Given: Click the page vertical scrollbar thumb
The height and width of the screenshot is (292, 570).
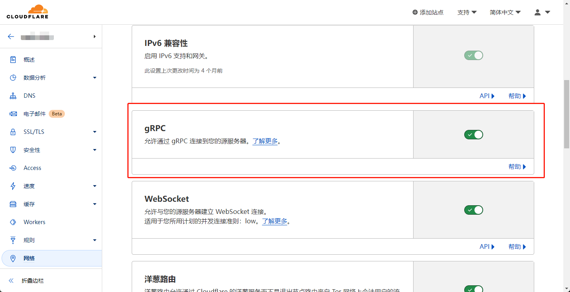Looking at the screenshot, I should click(566, 114).
